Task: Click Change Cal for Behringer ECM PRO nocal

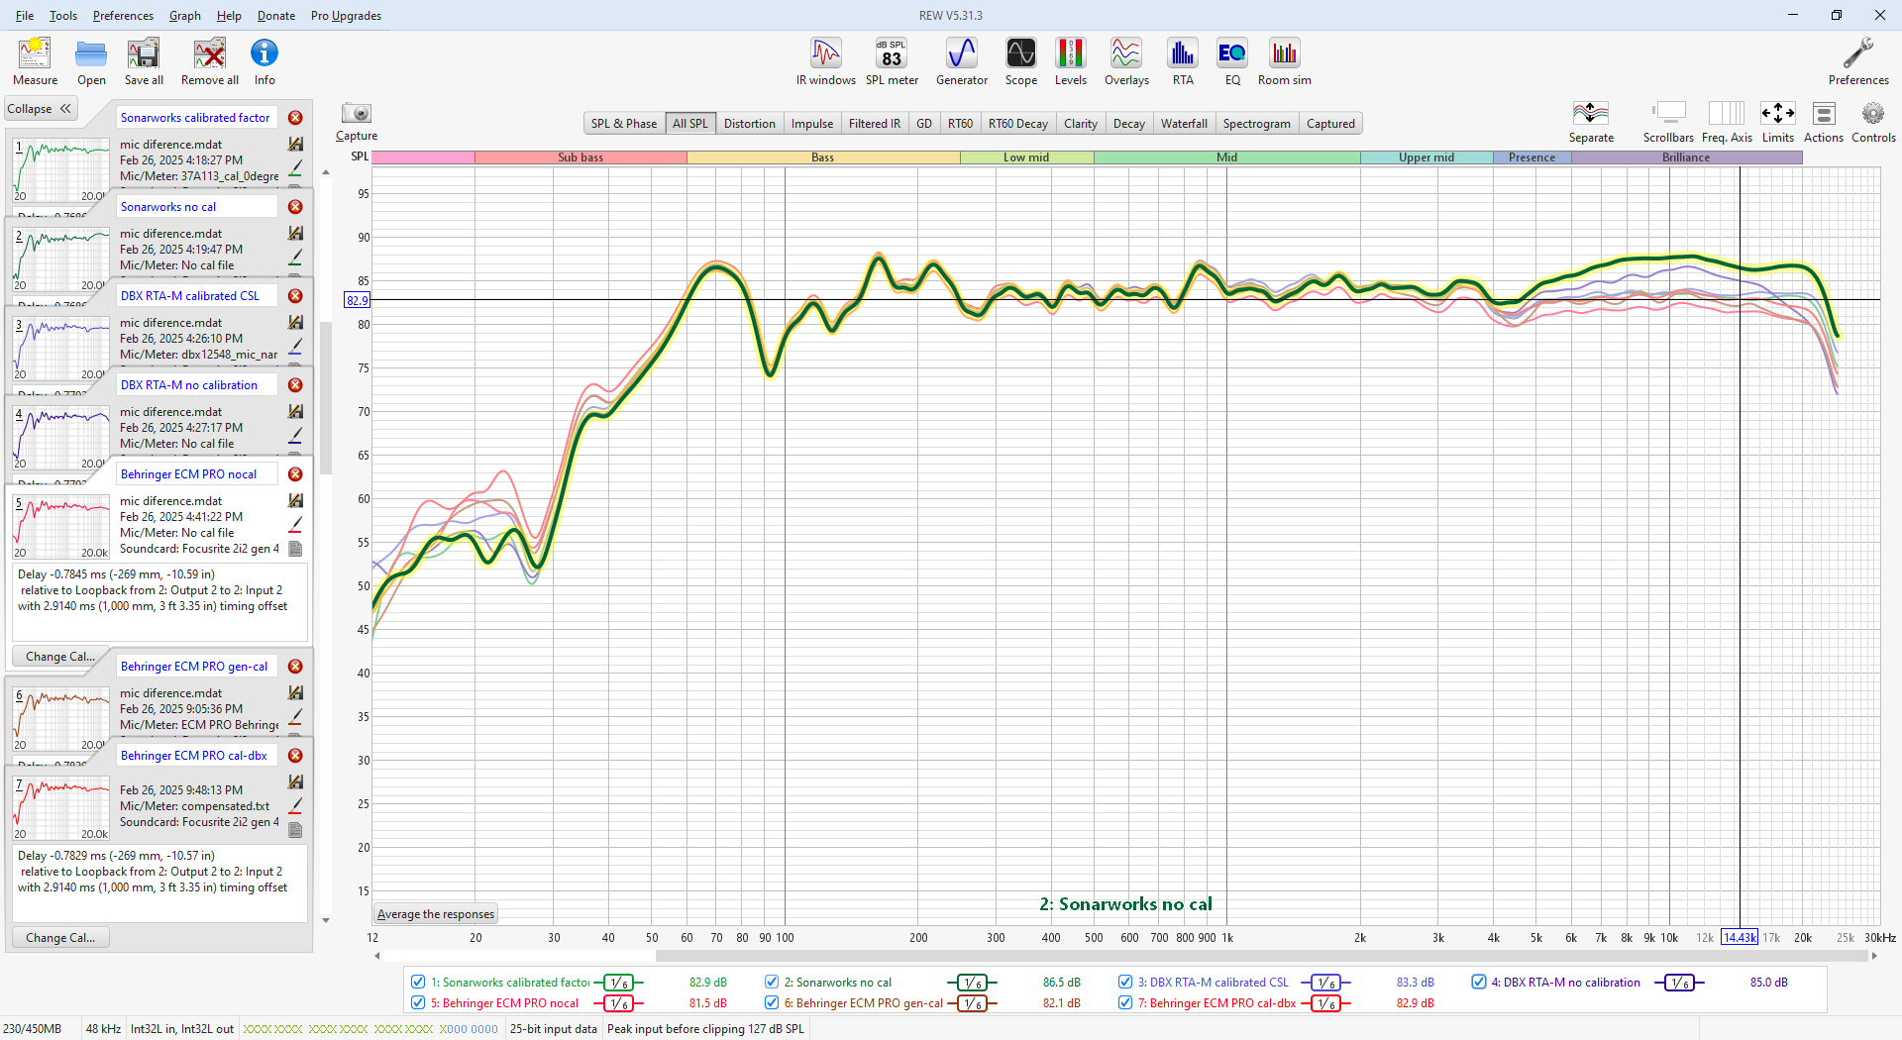Action: click(60, 657)
